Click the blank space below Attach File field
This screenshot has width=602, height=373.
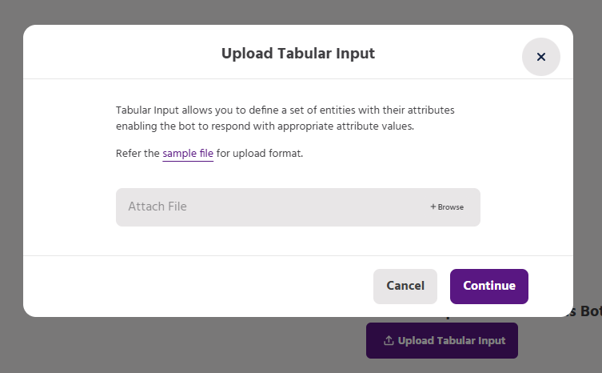[297, 241]
